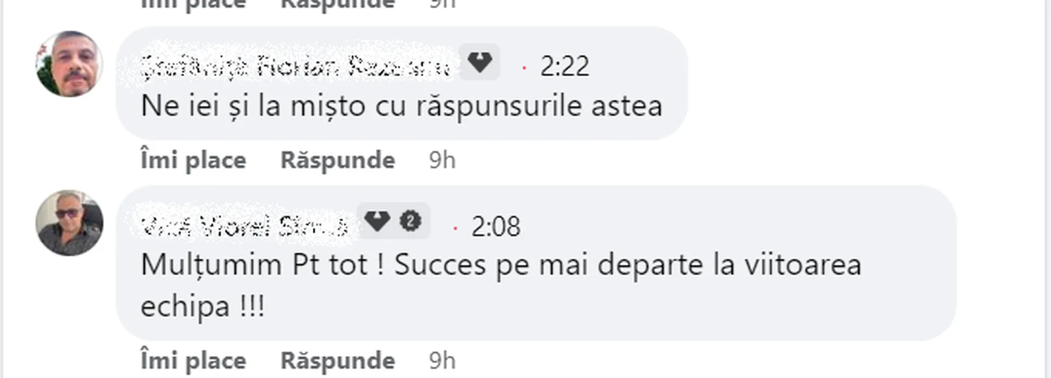Image resolution: width=1051 pixels, height=378 pixels.
Task: Open the 9h time link under the 2:22 comment
Action: [x=442, y=160]
